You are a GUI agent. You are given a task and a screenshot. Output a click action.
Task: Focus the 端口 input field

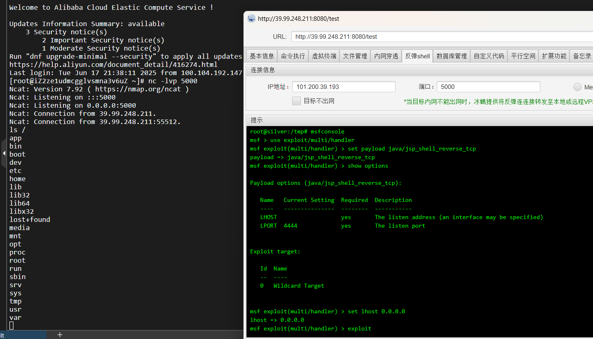tap(488, 86)
